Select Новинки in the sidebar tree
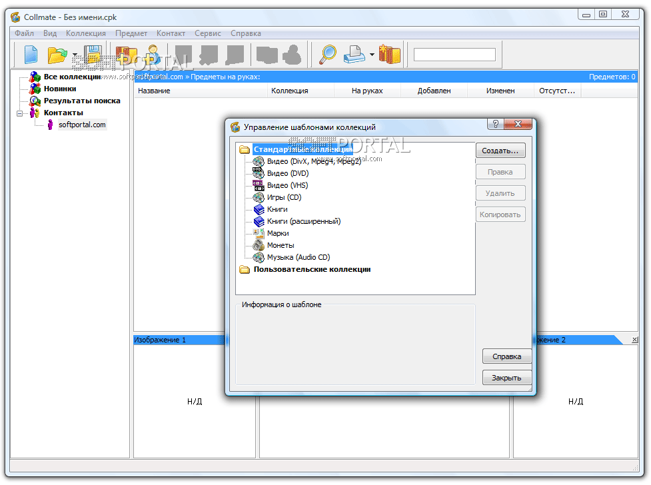The height and width of the screenshot is (485, 651). [60, 89]
